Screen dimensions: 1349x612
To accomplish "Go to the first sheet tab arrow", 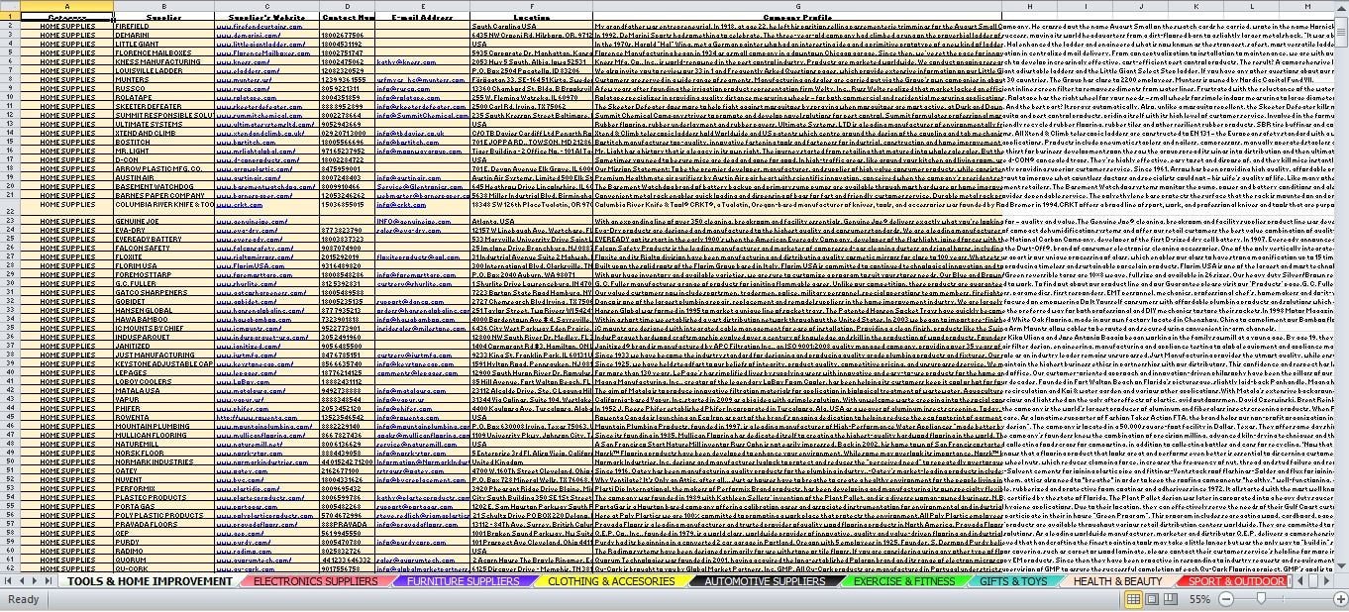I will tap(9, 581).
